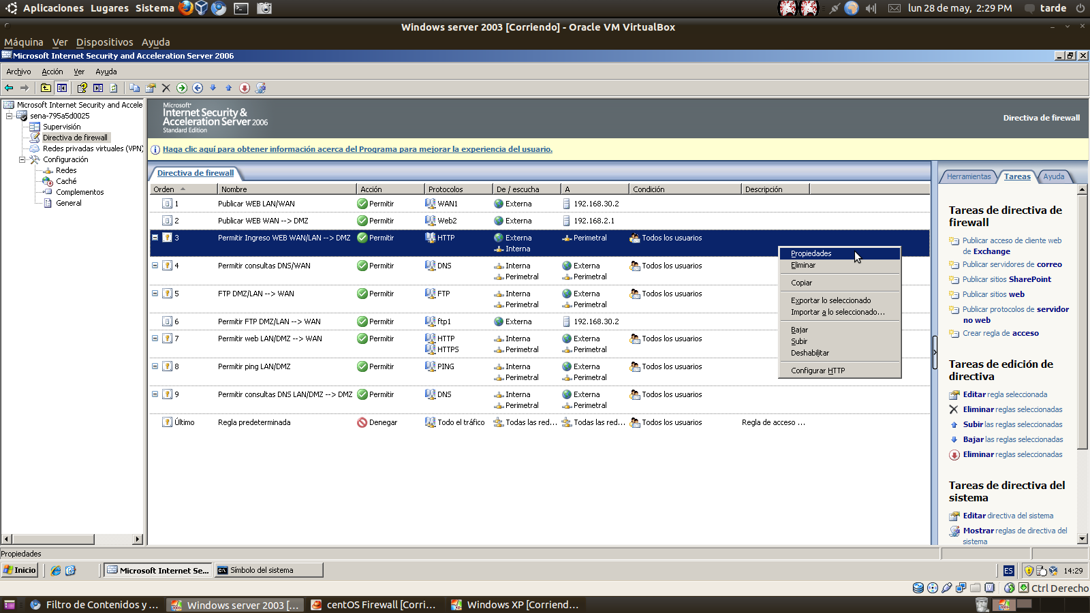This screenshot has height=613, width=1090.
Task: Toggle the console tree pane toolbar icon
Action: point(62,88)
